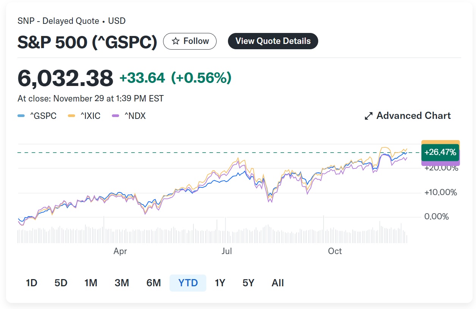This screenshot has height=309, width=476.
Task: Click the S&P 500 (^GSPC) title
Action: [87, 42]
